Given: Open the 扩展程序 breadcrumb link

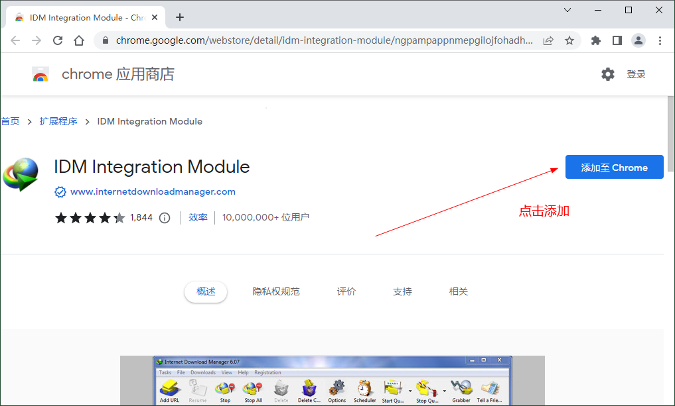Looking at the screenshot, I should 58,121.
